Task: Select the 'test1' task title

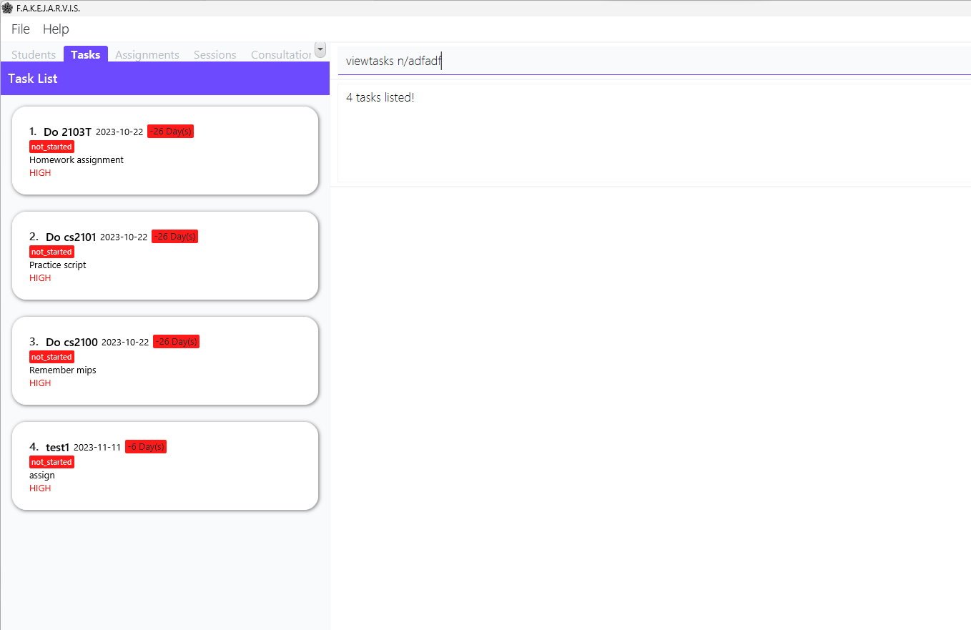Action: (x=57, y=447)
